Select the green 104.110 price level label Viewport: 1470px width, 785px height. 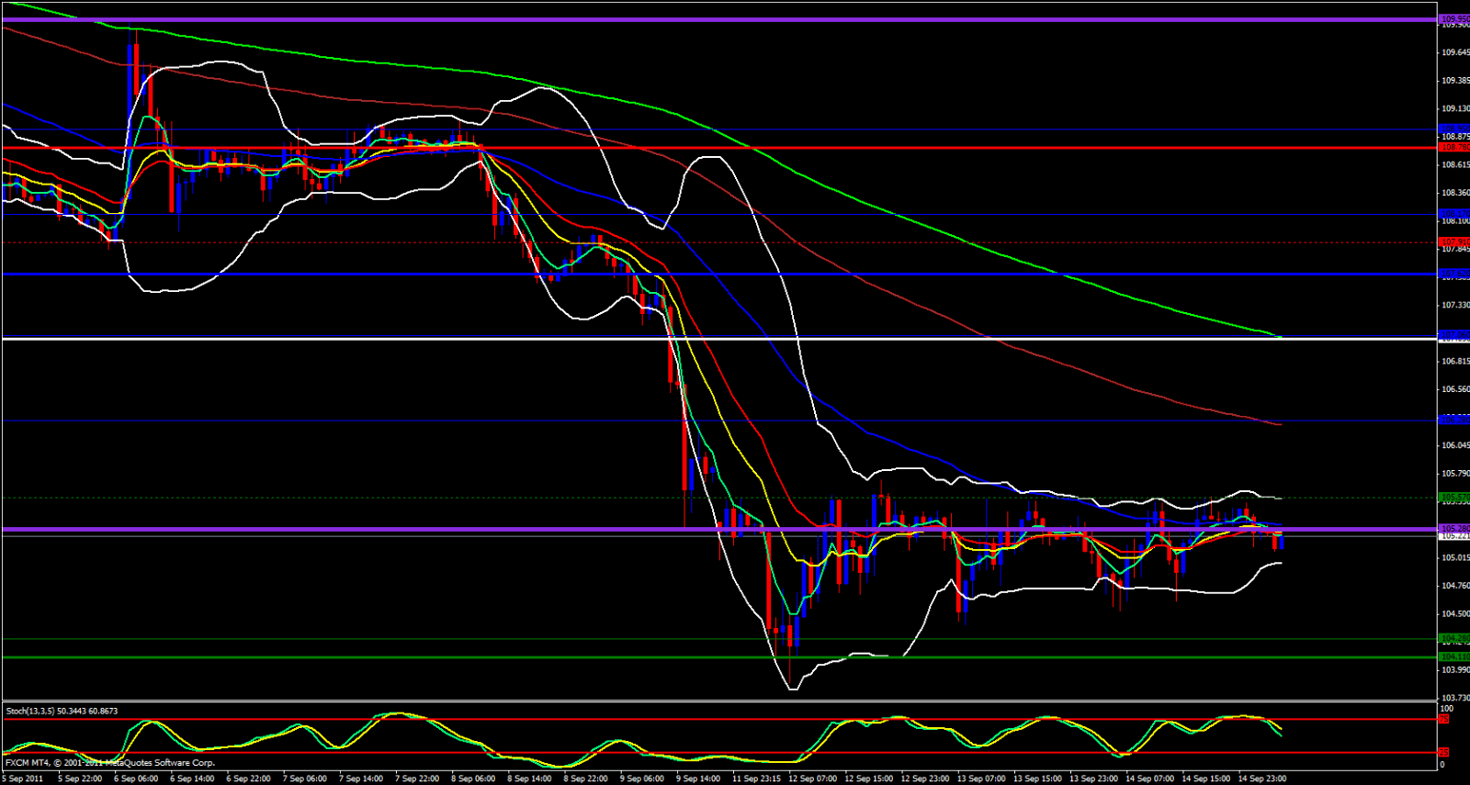(1453, 656)
